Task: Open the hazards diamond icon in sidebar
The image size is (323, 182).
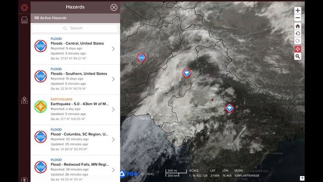Action: (24, 8)
